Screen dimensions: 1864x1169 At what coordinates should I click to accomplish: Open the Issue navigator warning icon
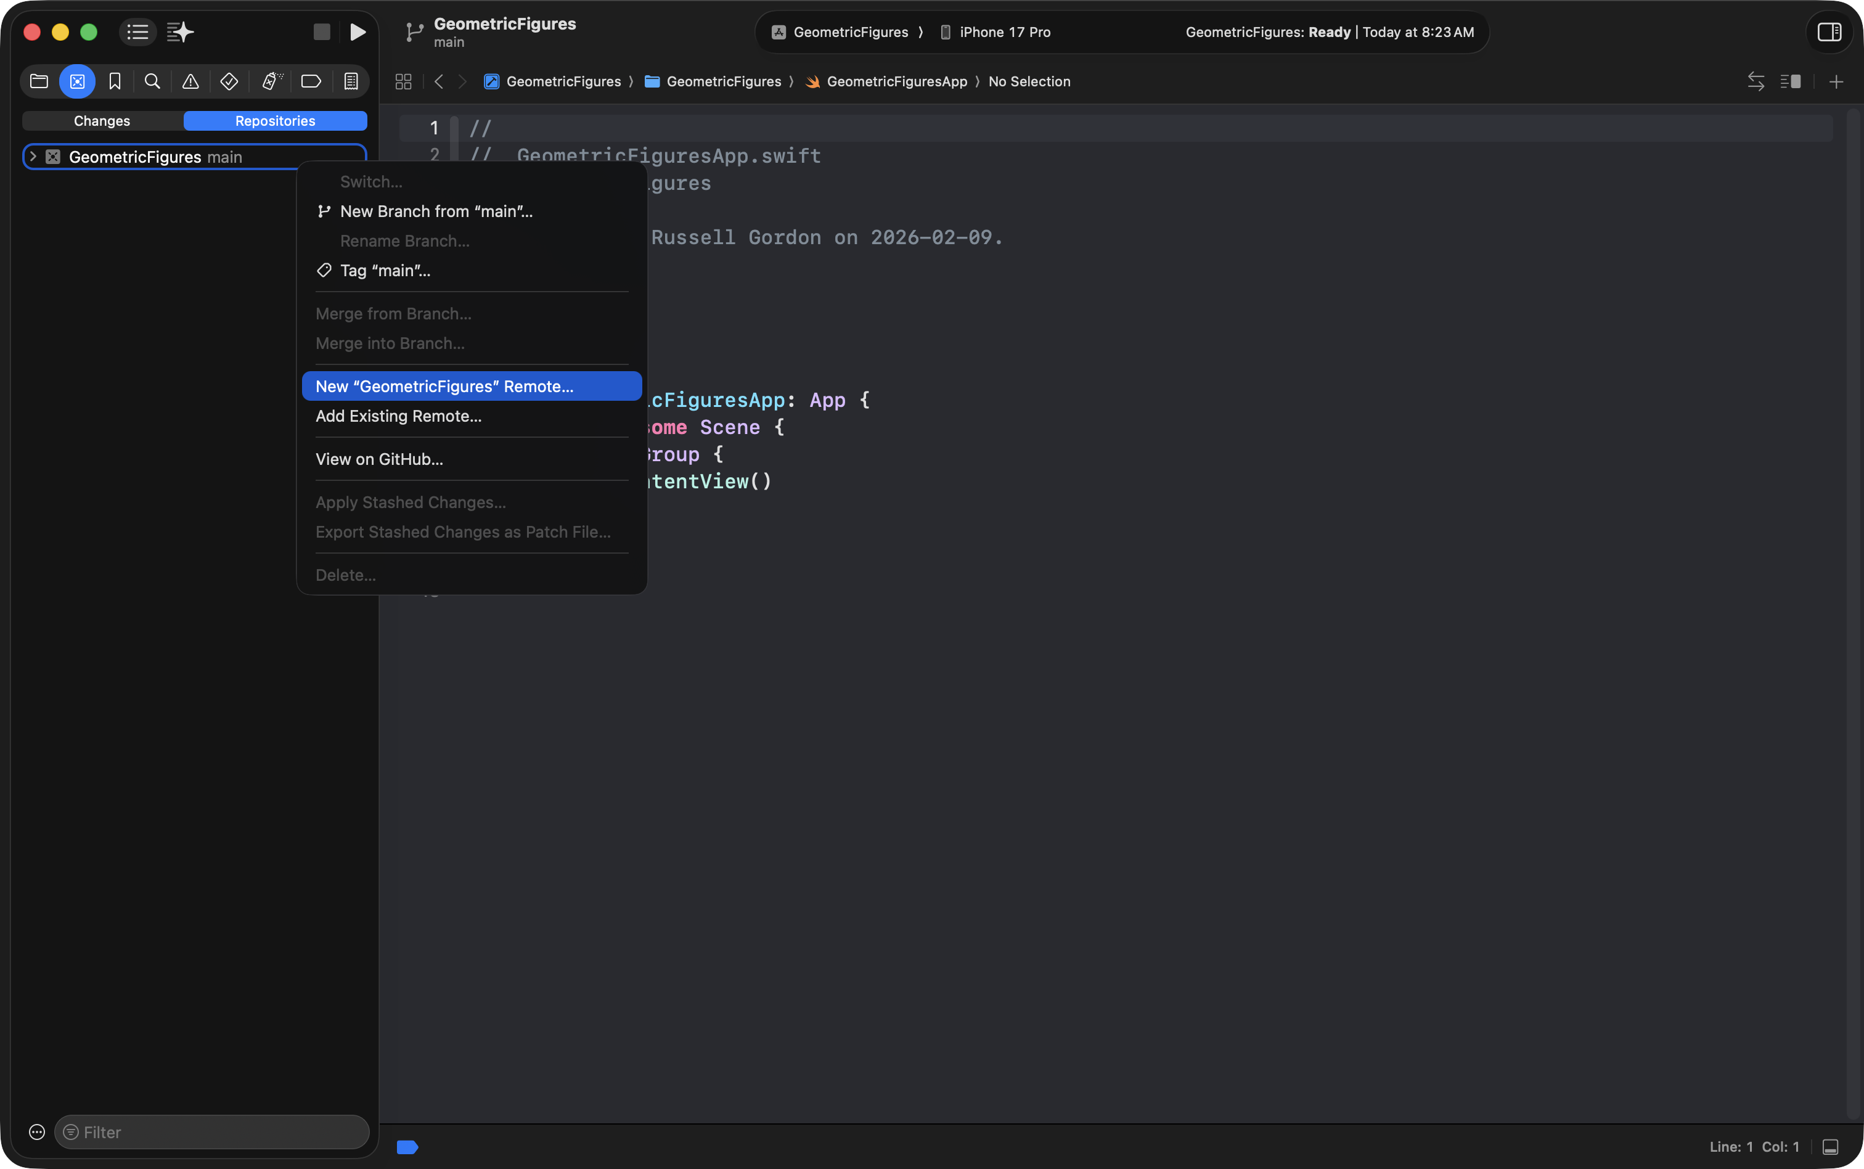click(190, 81)
